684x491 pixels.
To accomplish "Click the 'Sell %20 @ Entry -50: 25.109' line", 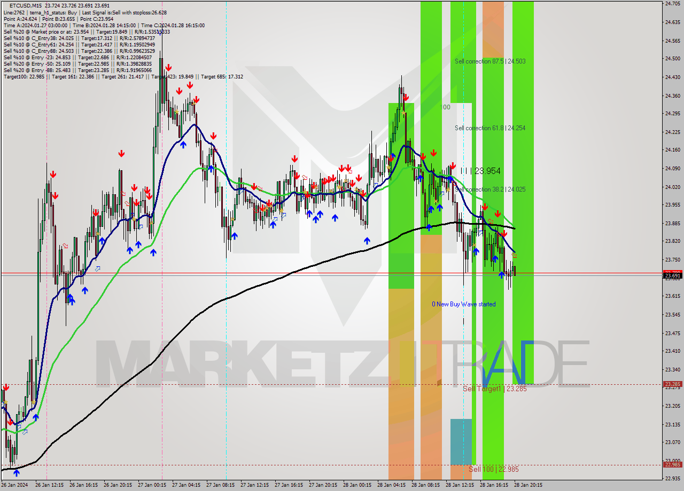I will (x=77, y=64).
